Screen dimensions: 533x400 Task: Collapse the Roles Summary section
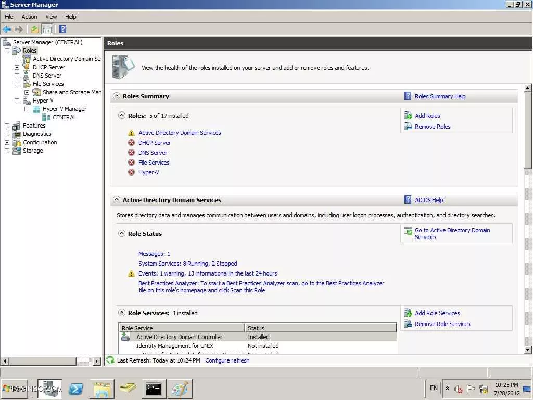click(x=117, y=96)
